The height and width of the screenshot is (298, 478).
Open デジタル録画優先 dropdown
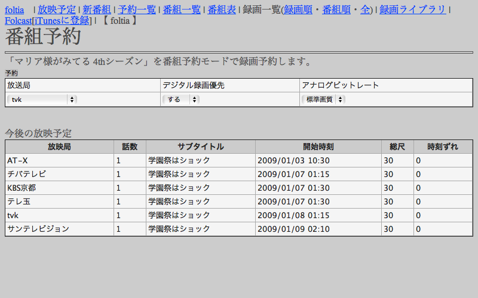point(181,100)
